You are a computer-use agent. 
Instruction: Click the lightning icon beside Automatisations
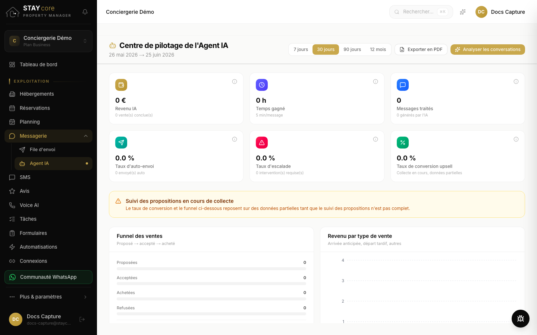[x=12, y=247]
